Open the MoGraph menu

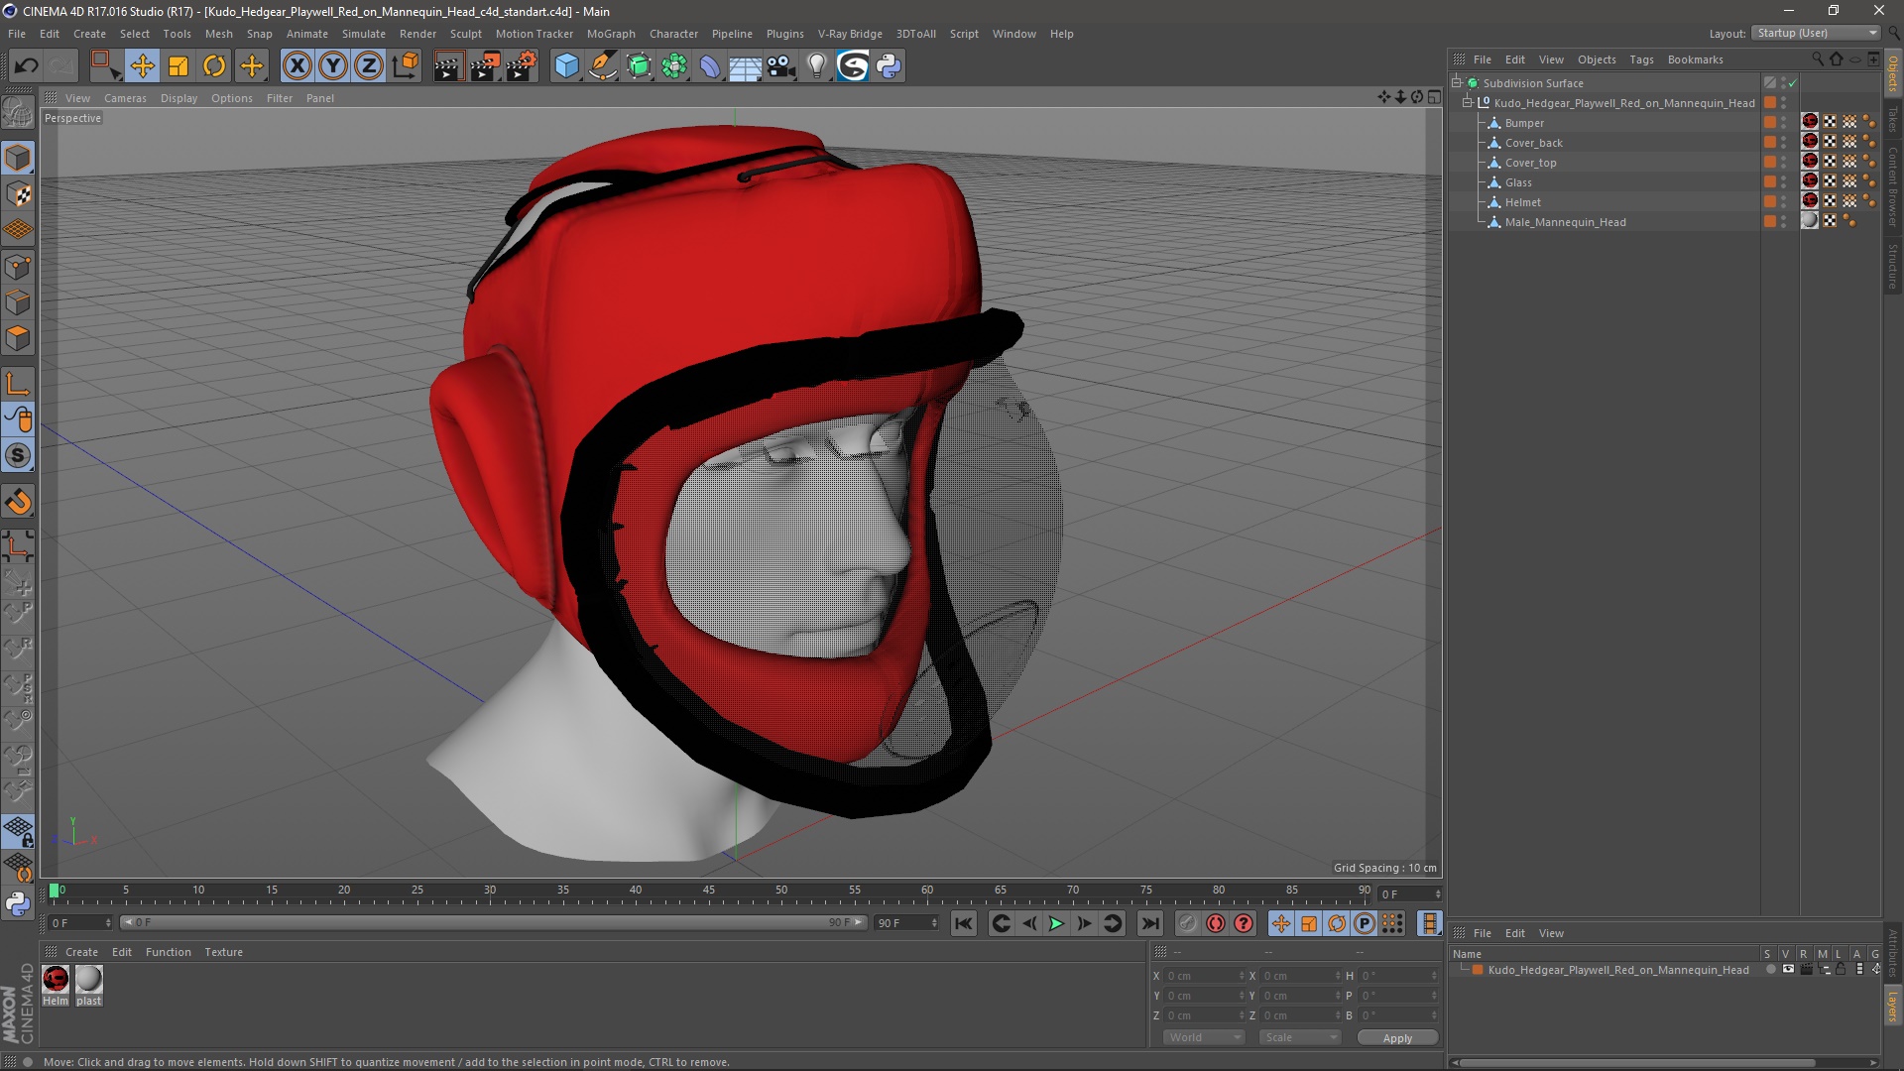click(x=611, y=34)
